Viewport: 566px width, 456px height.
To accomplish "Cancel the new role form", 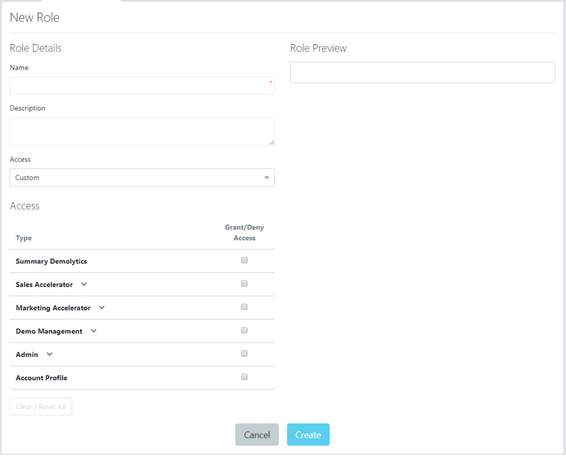I will coord(257,435).
